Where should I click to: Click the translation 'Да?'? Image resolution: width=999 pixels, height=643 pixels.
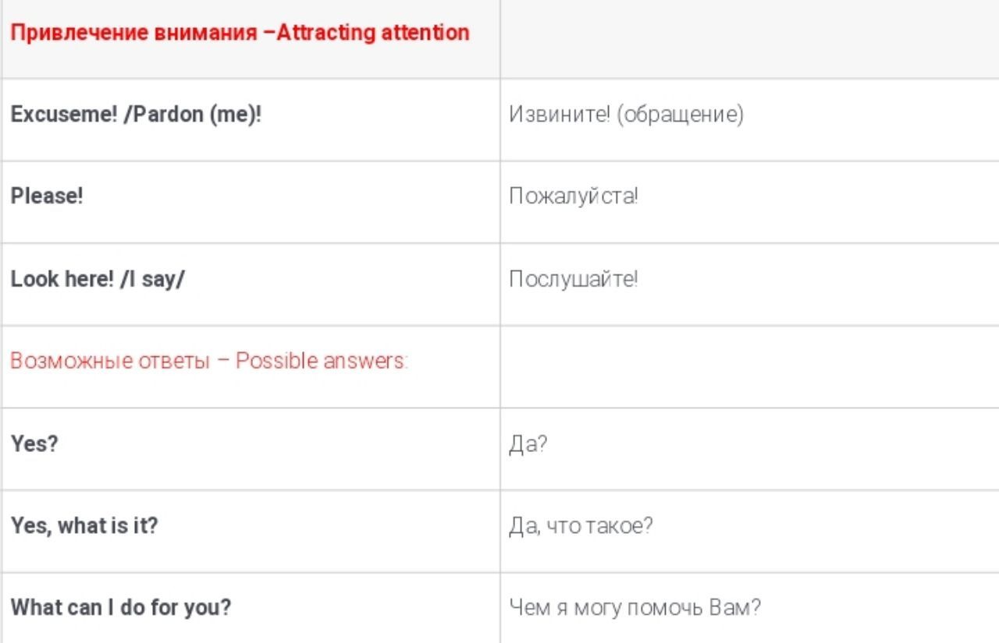528,446
